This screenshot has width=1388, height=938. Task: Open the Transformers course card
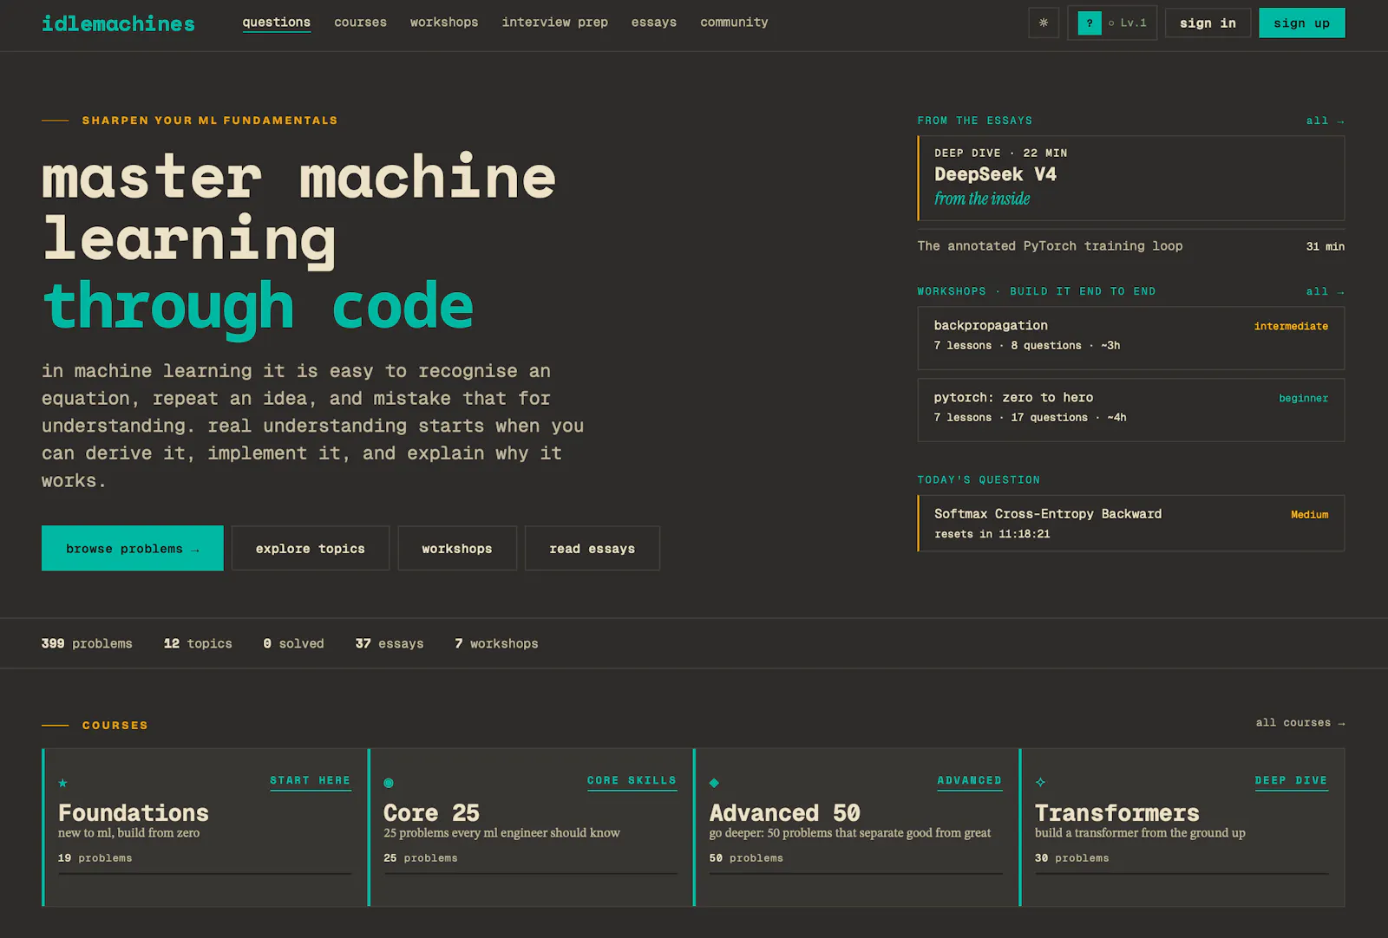[1182, 827]
